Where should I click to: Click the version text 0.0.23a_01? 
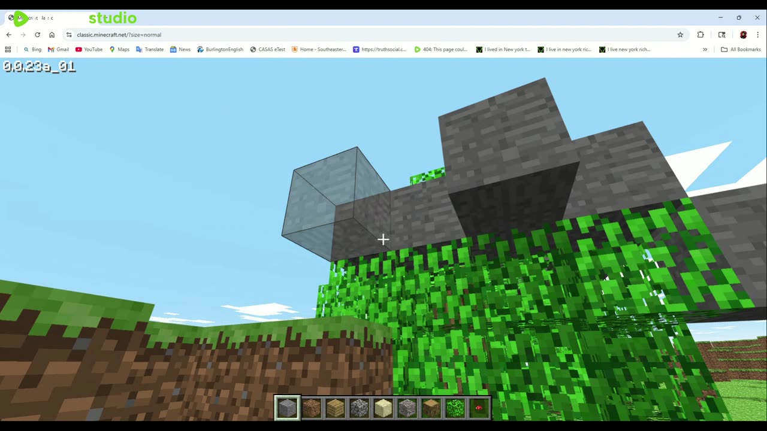click(x=39, y=66)
